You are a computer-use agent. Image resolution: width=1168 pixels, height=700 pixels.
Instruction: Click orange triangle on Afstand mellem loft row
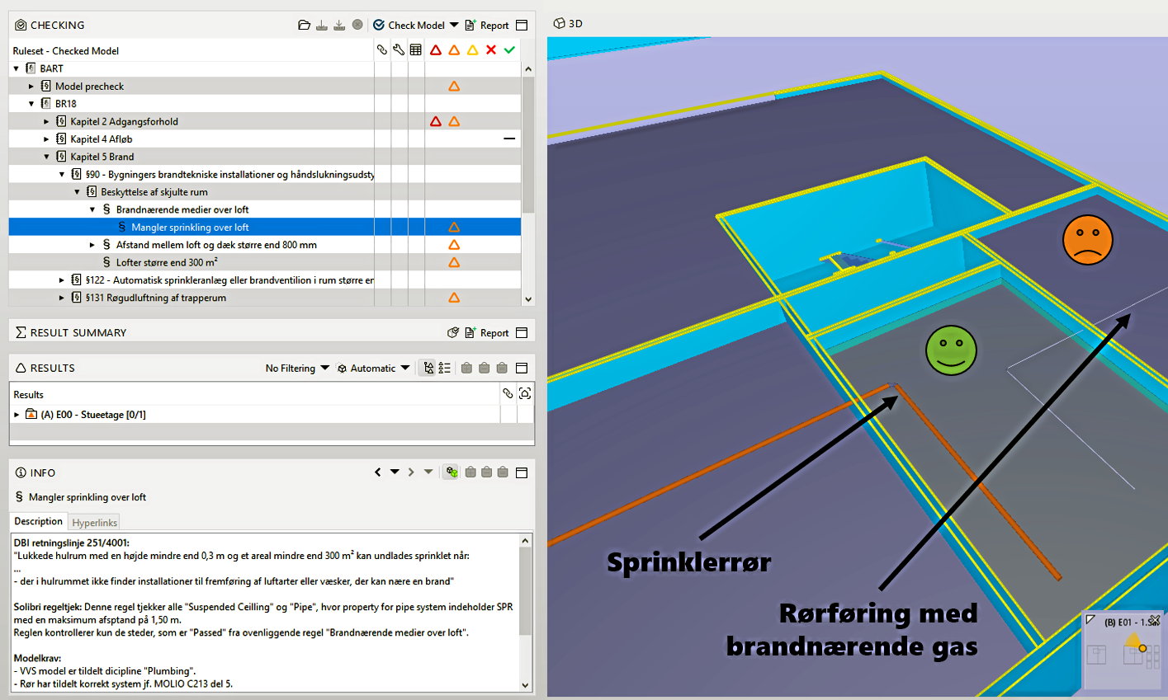point(454,245)
